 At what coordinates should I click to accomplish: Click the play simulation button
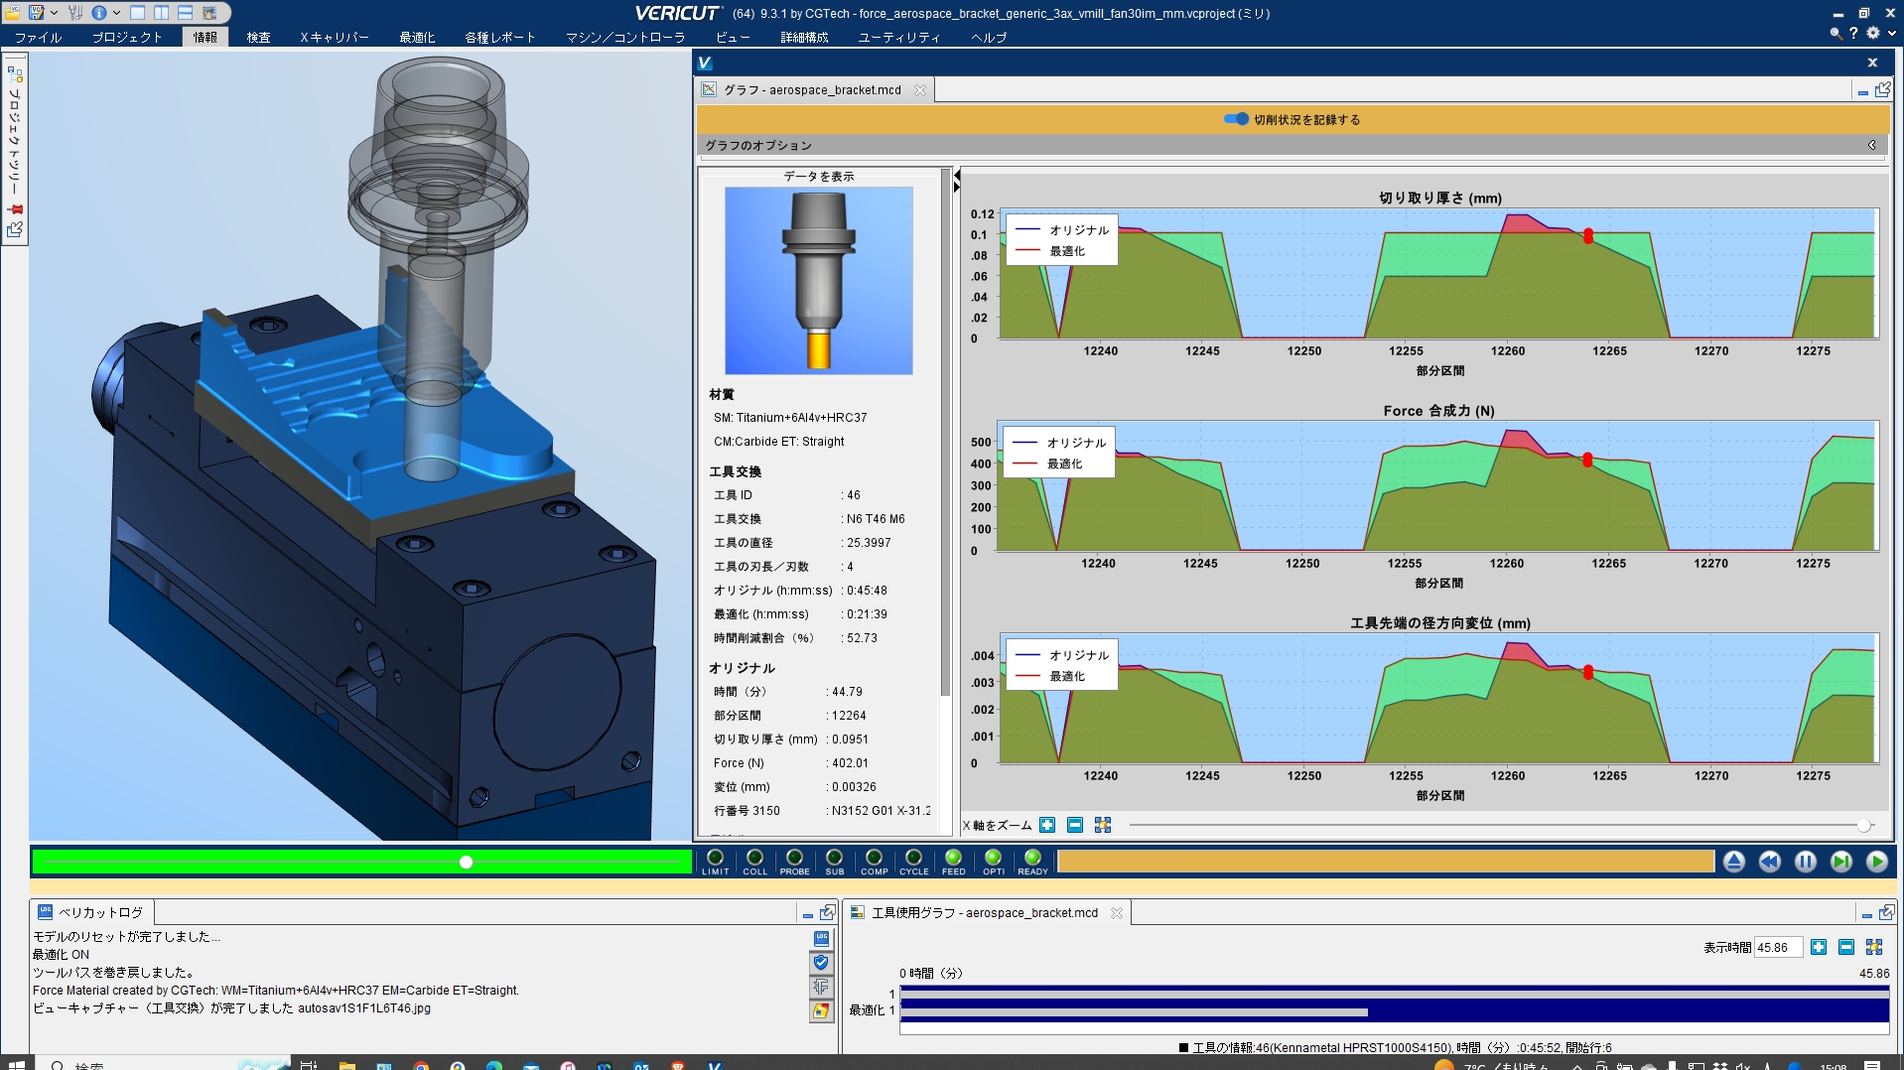pos(1876,862)
